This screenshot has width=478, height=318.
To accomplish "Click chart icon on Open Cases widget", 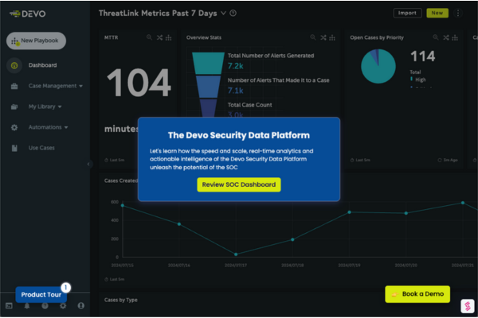I will pos(453,37).
